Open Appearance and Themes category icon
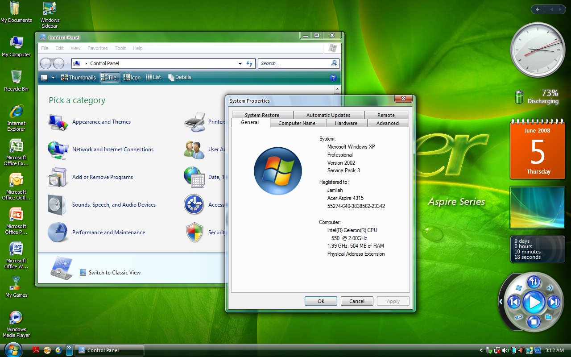The image size is (571, 357). (x=58, y=122)
